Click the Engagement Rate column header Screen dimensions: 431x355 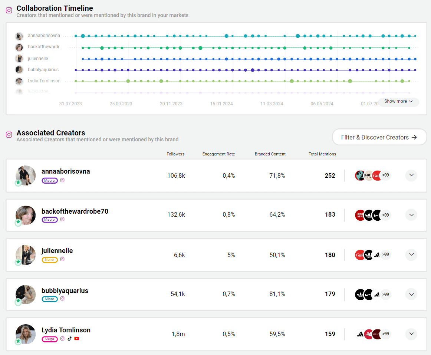(x=218, y=154)
